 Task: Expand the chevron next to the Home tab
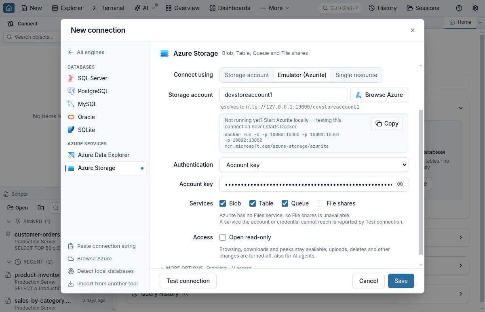[480, 23]
